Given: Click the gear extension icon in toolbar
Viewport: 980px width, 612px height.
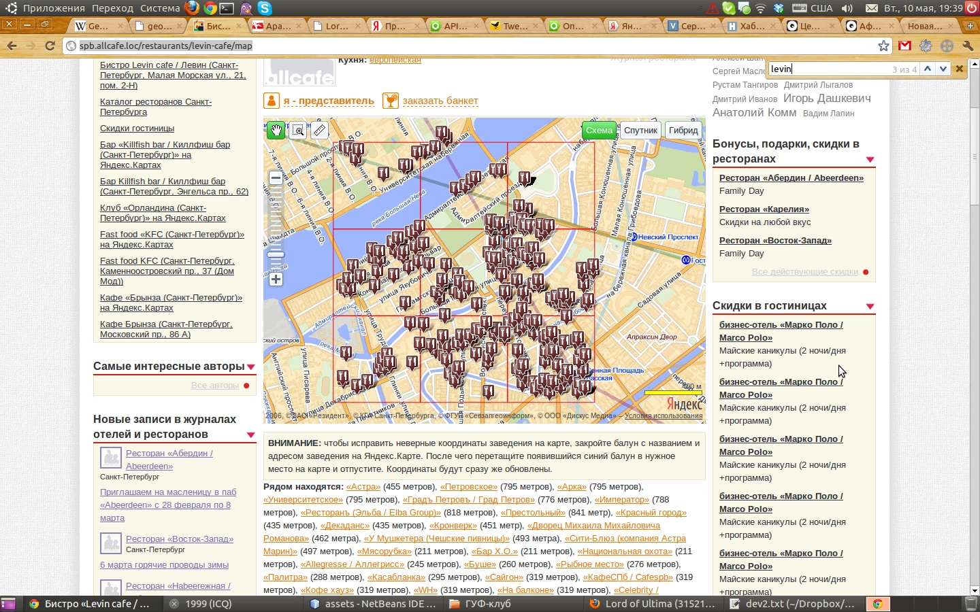Looking at the screenshot, I should click(x=926, y=46).
